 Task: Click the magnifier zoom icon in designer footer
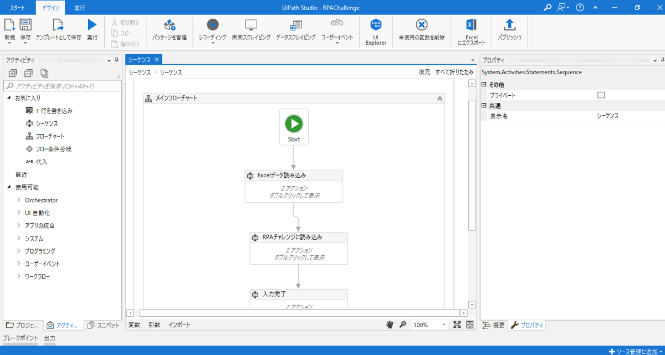[x=402, y=325]
